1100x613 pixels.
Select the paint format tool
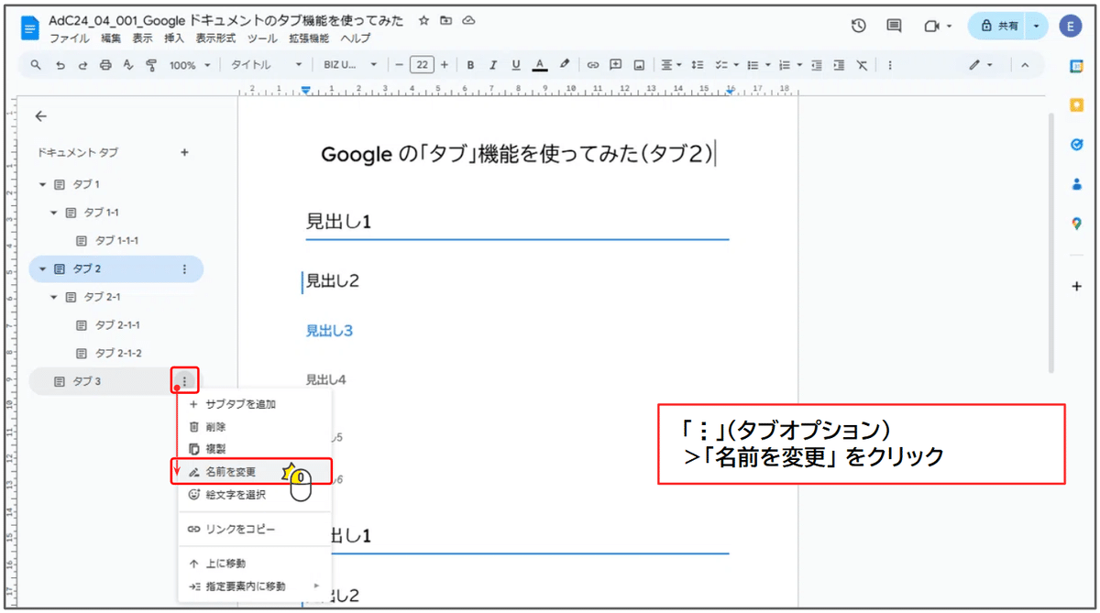coord(150,65)
